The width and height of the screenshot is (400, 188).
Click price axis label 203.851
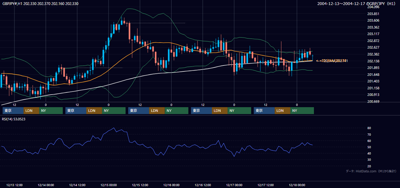pos(373,14)
